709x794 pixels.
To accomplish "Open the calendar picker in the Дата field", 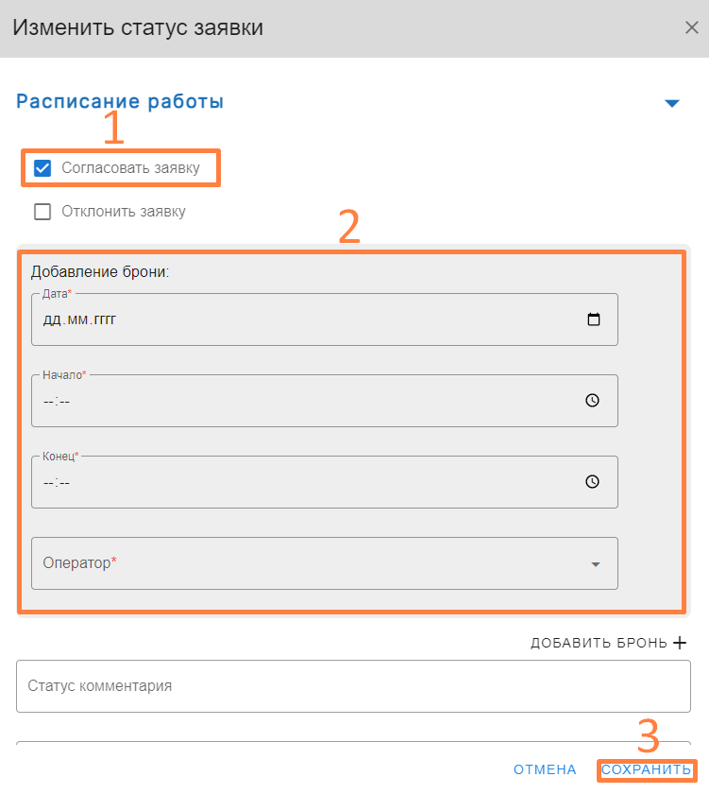I will (593, 319).
